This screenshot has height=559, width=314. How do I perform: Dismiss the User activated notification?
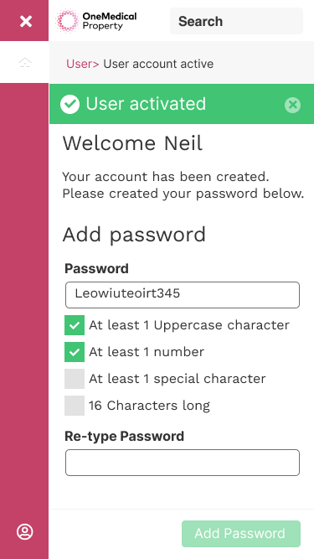[292, 105]
